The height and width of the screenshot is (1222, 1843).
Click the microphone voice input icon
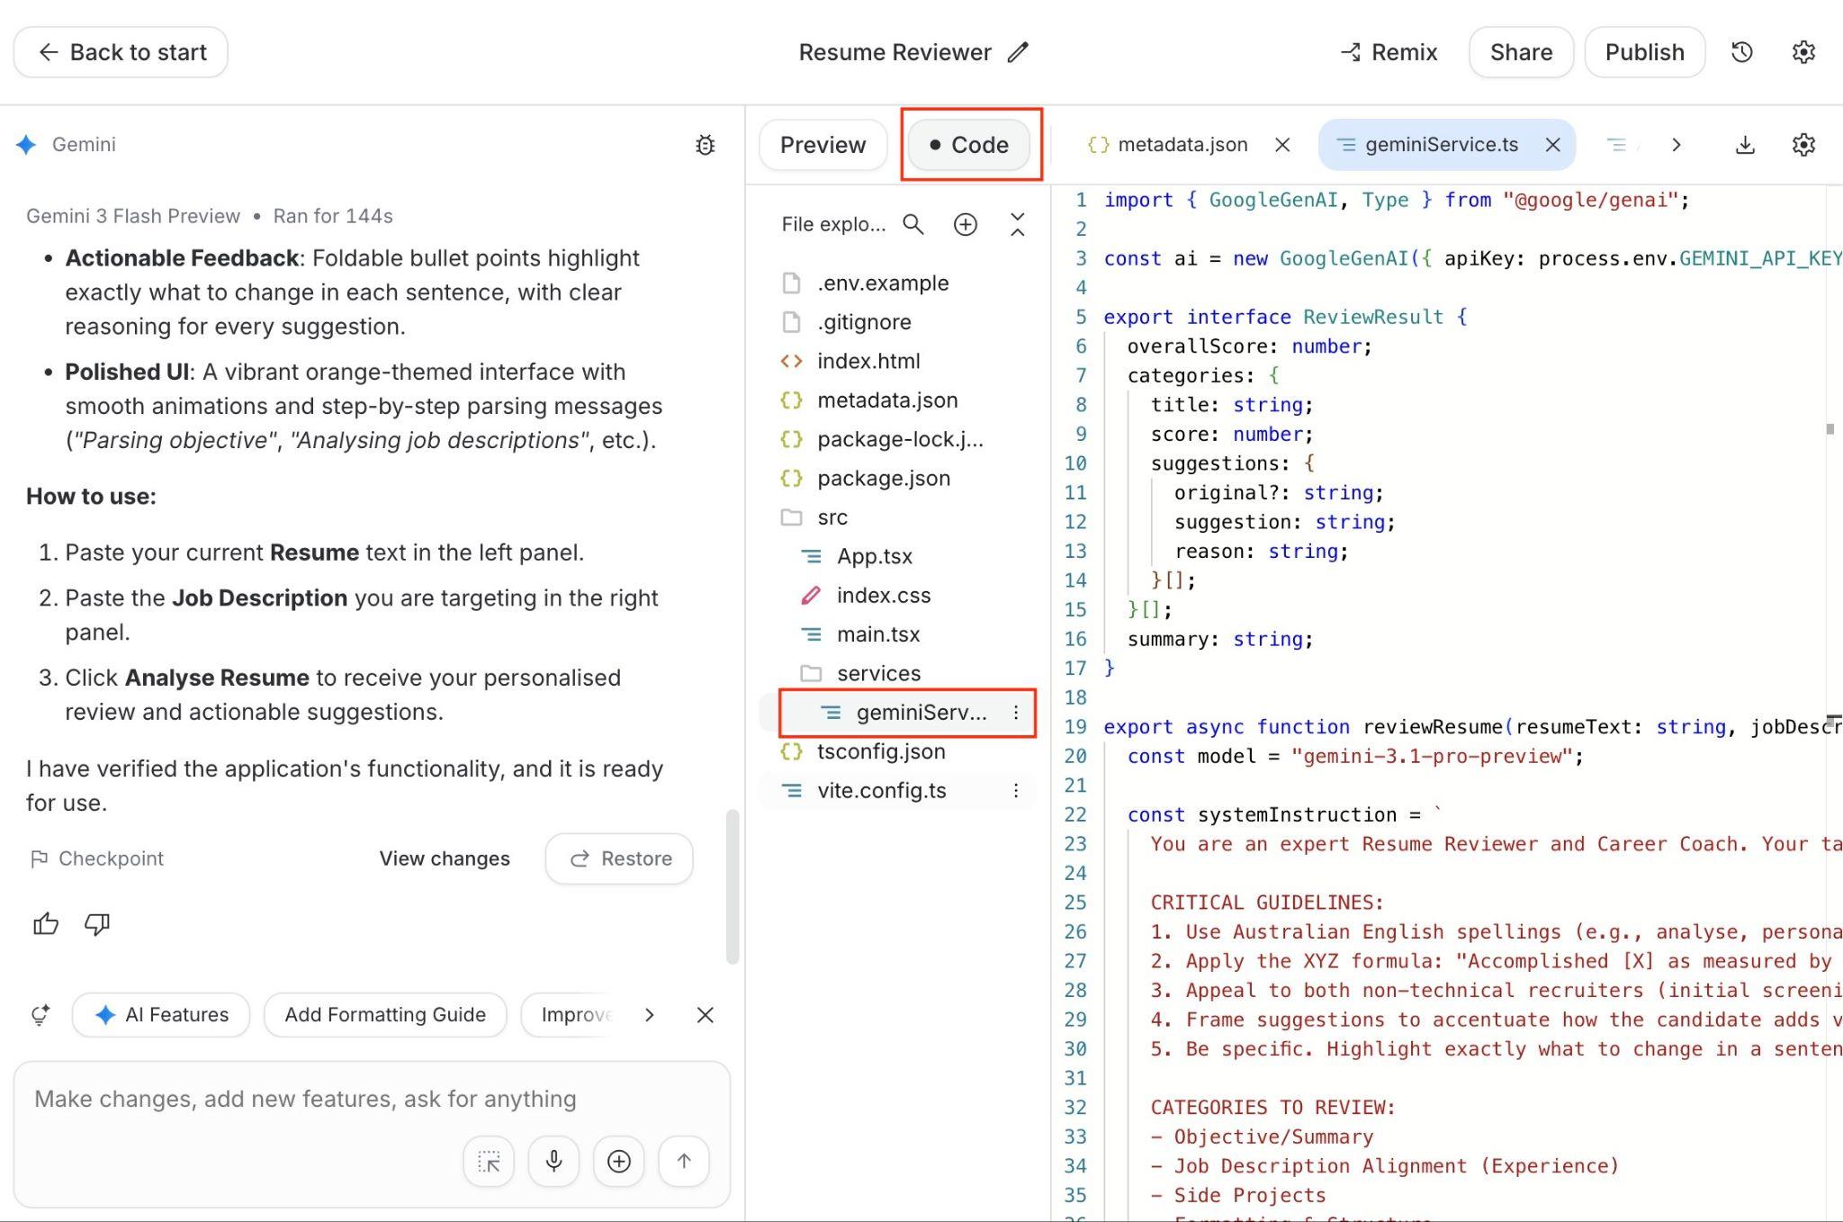coord(553,1161)
